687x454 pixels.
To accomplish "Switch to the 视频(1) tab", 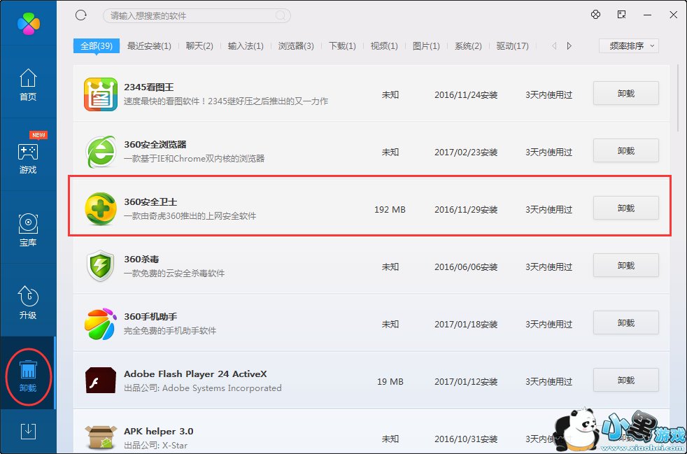I will (384, 45).
